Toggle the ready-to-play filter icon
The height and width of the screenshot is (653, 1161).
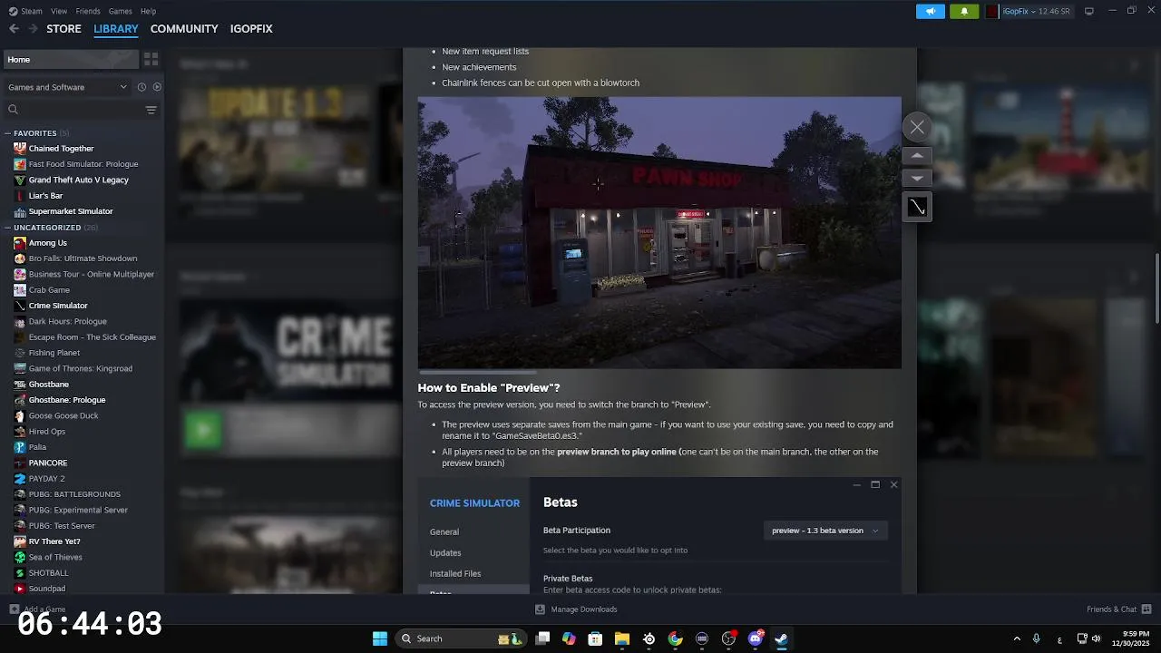tap(157, 87)
